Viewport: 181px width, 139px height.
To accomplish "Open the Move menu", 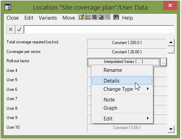I will coord(69,18).
